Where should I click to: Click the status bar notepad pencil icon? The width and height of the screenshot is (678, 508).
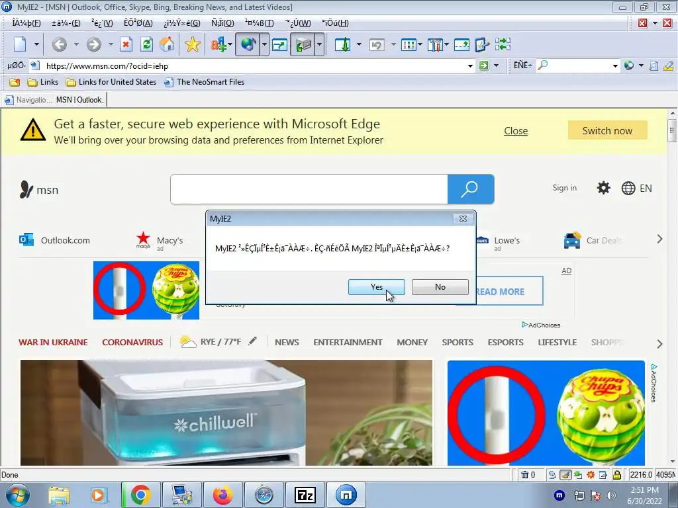click(603, 475)
